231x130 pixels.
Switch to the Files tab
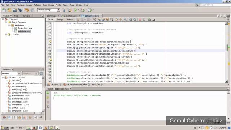tap(16, 16)
